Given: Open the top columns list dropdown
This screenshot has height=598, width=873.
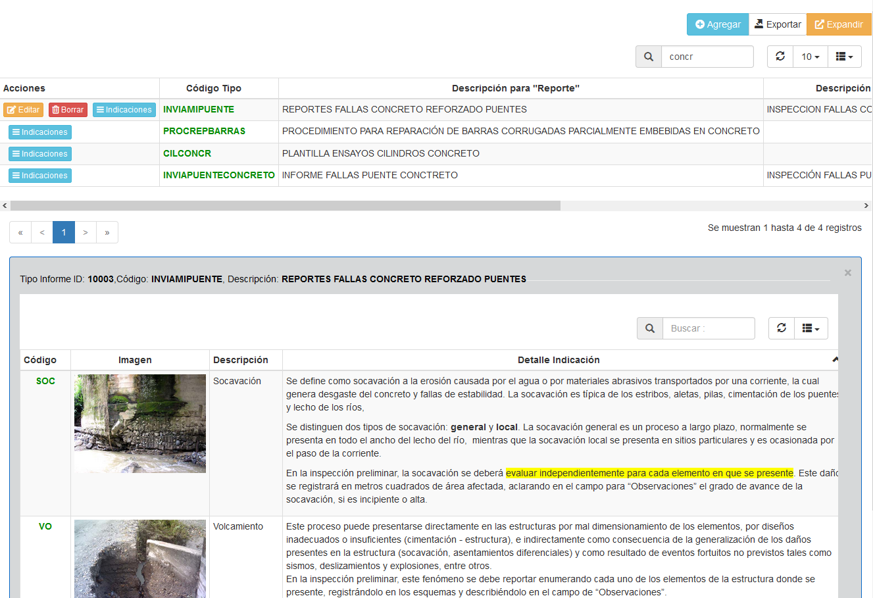Looking at the screenshot, I should (x=844, y=57).
